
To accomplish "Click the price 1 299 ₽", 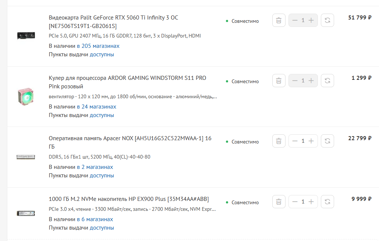I will click(361, 78).
